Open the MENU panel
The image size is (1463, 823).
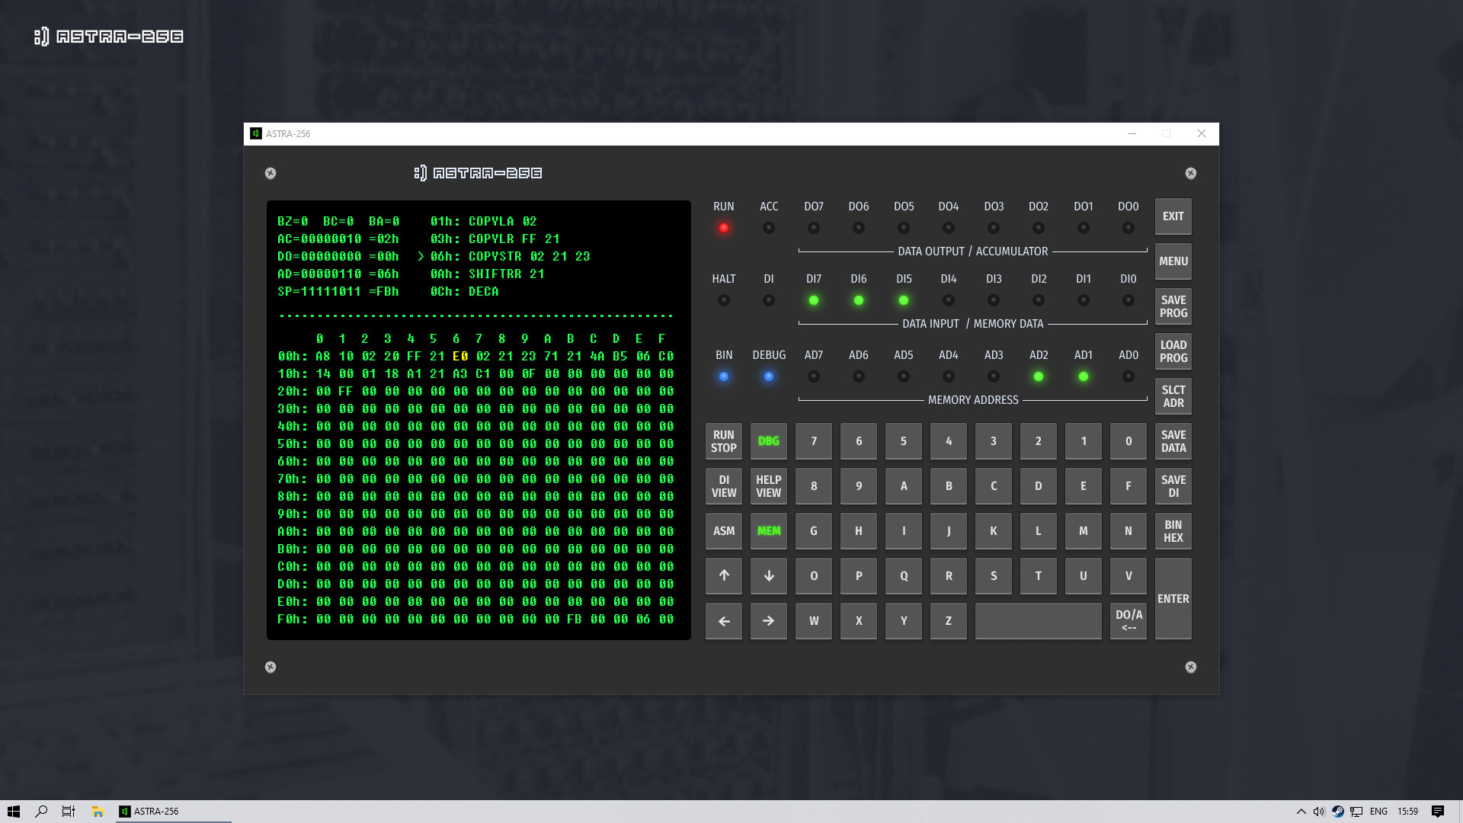1173,261
